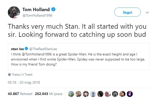Viewport: 157px width, 99px height.
Task: Click the default gray silhouette liker avatar
Action: (93, 94)
